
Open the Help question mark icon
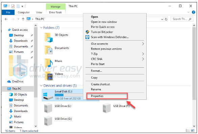[x=193, y=12]
